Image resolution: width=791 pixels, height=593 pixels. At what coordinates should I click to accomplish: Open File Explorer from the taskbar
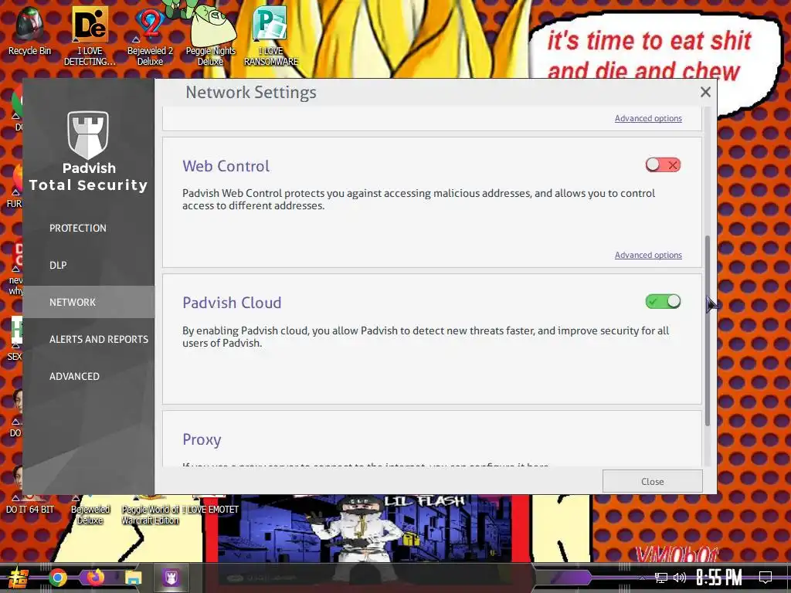pos(133,578)
